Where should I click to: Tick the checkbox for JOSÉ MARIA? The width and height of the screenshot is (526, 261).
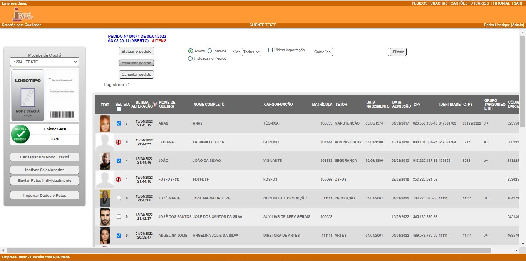119,198
